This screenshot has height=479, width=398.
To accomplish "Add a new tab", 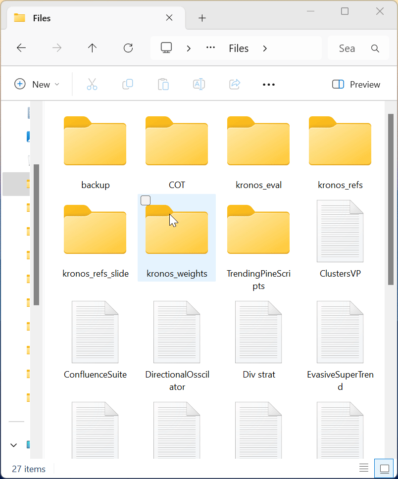I will 202,18.
